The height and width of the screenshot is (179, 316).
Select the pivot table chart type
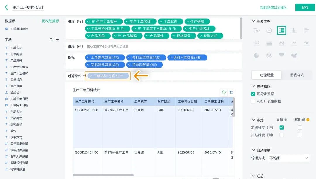281,30
